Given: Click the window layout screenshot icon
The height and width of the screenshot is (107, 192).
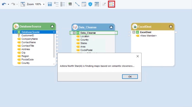Looking at the screenshot, I should pyautogui.click(x=97, y=4).
